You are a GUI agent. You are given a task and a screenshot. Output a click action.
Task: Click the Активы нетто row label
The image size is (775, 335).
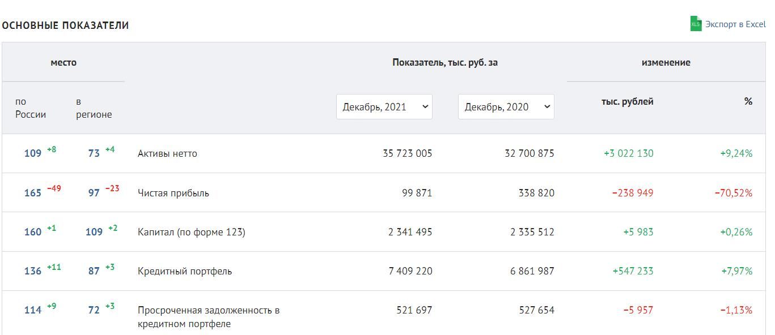[167, 153]
